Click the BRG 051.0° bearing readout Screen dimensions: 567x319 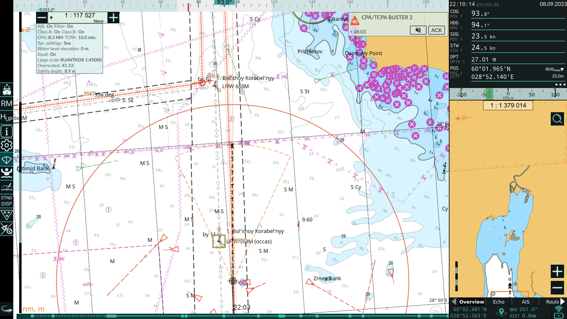pyautogui.click(x=523, y=309)
